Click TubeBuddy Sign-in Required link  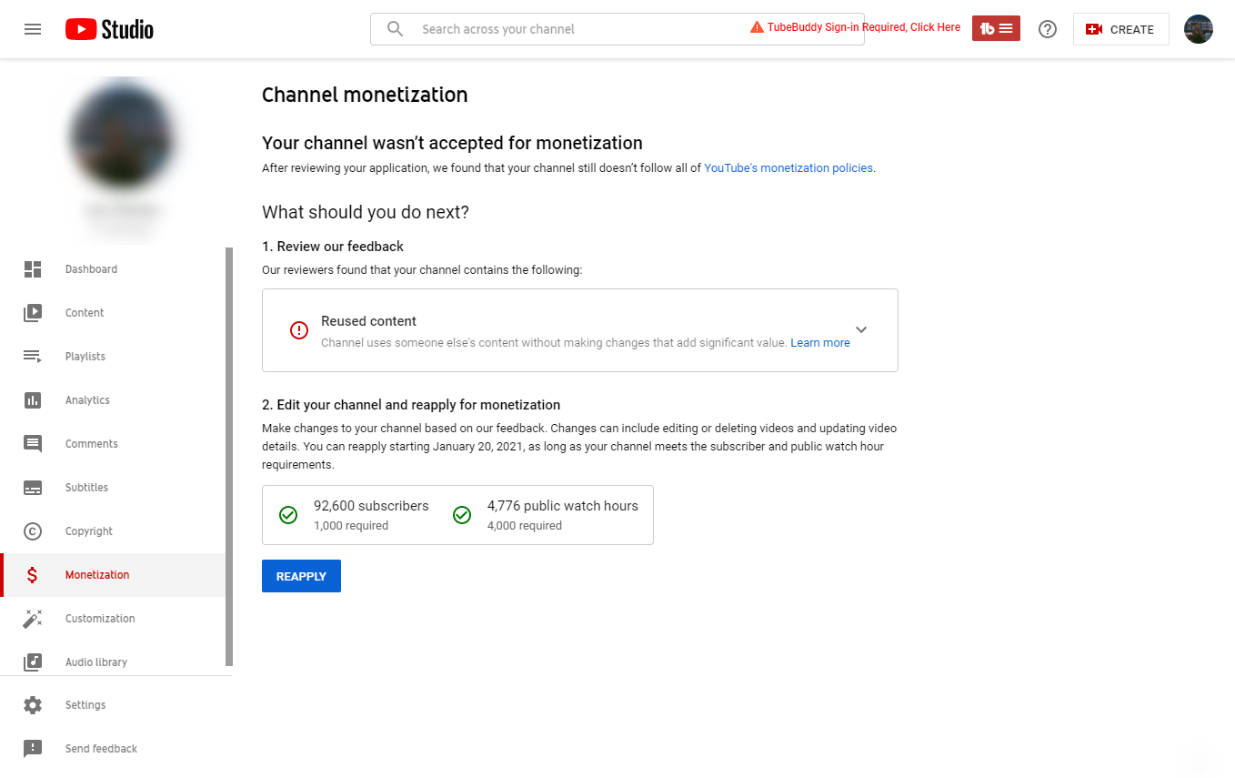(x=864, y=27)
